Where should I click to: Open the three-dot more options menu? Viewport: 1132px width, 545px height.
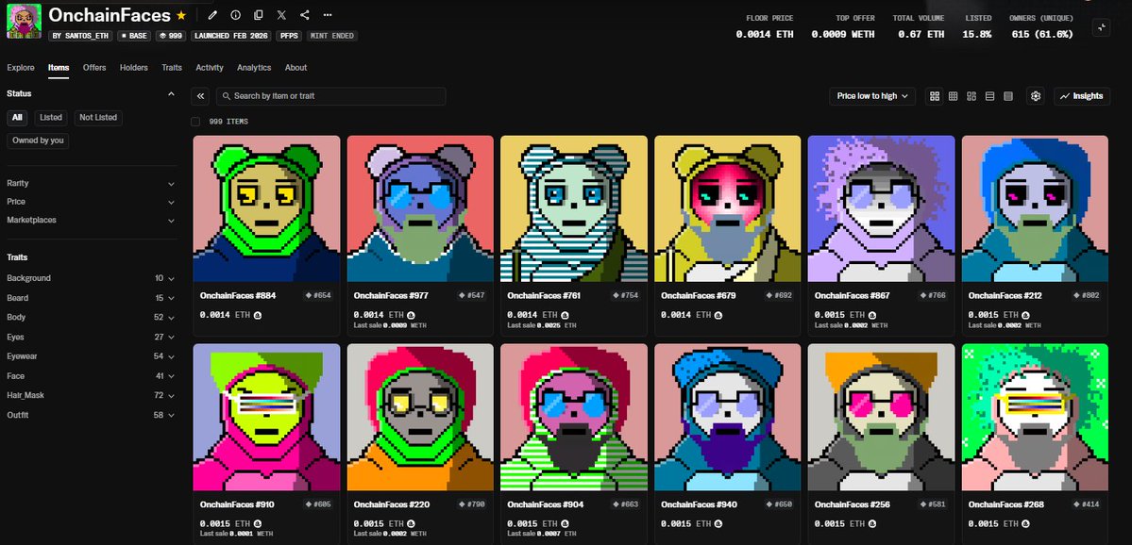pos(328,15)
